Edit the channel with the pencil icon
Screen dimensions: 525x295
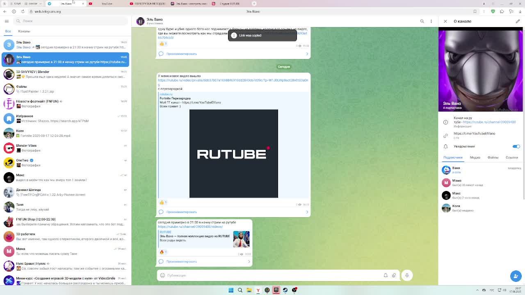tap(518, 21)
